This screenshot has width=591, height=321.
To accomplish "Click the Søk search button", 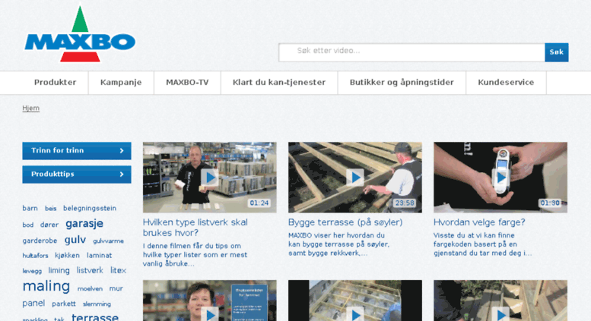I will [x=557, y=52].
